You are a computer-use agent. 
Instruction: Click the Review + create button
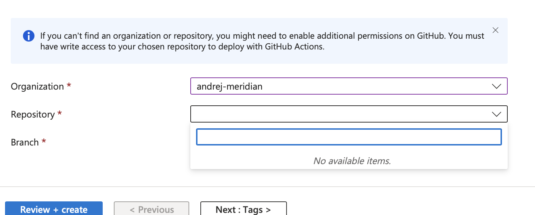click(x=54, y=209)
